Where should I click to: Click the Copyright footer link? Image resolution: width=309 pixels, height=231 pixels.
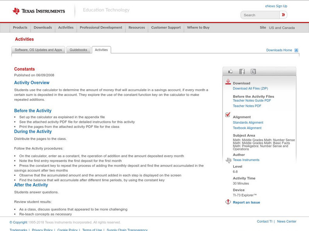(18, 223)
